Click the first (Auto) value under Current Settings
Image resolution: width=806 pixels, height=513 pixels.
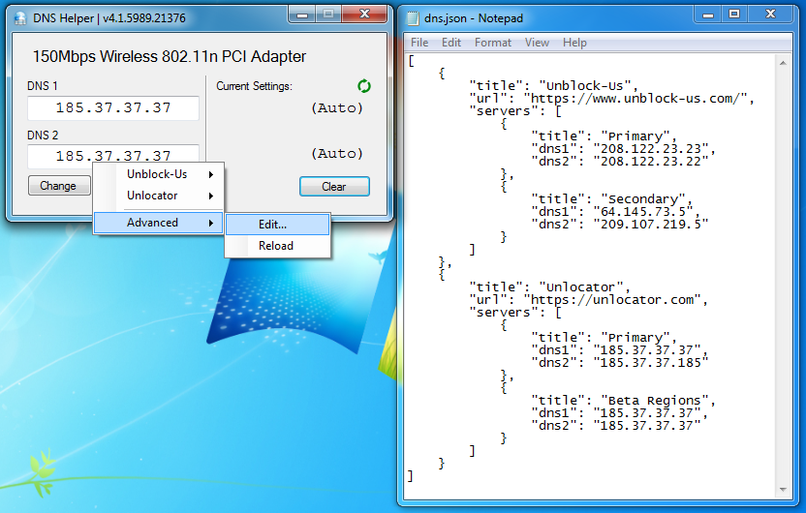pos(337,107)
